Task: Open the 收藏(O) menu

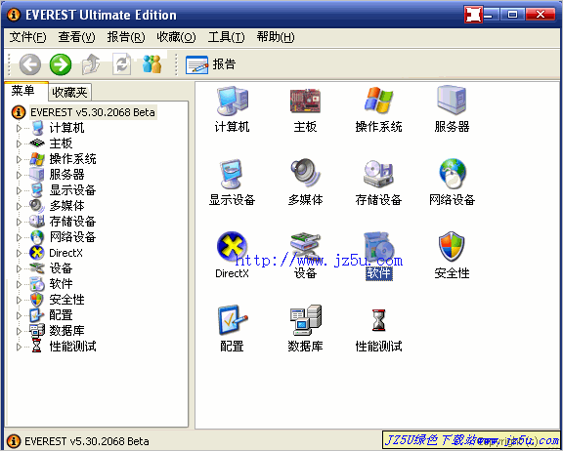Action: point(176,37)
